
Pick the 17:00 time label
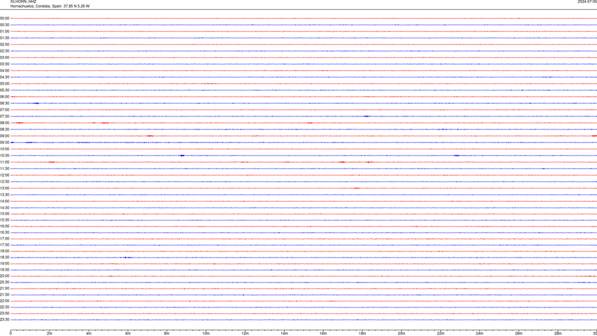tap(4, 239)
